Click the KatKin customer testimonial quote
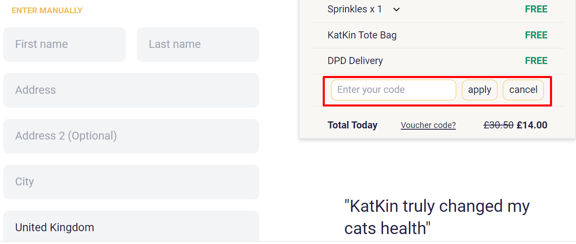This screenshot has height=244, width=576. [x=437, y=216]
